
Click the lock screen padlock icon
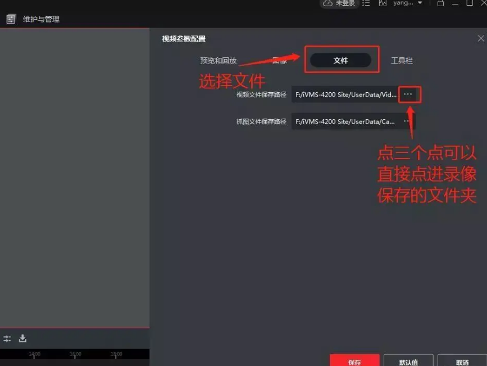441,3
